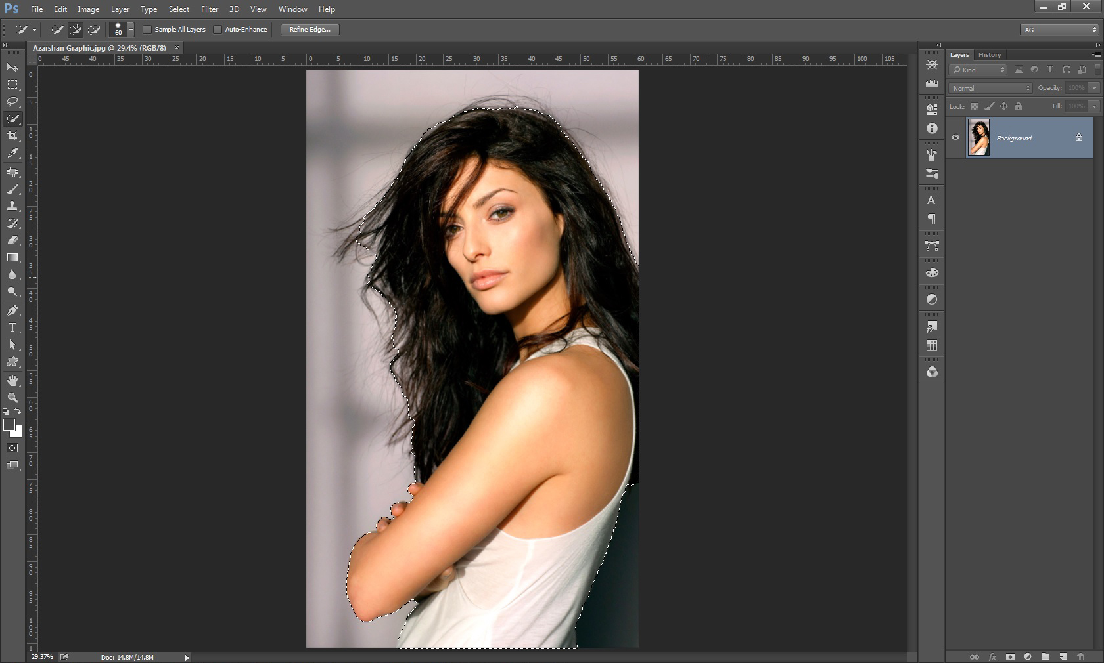
Task: Select the Background layer thumbnail
Action: [x=978, y=138]
